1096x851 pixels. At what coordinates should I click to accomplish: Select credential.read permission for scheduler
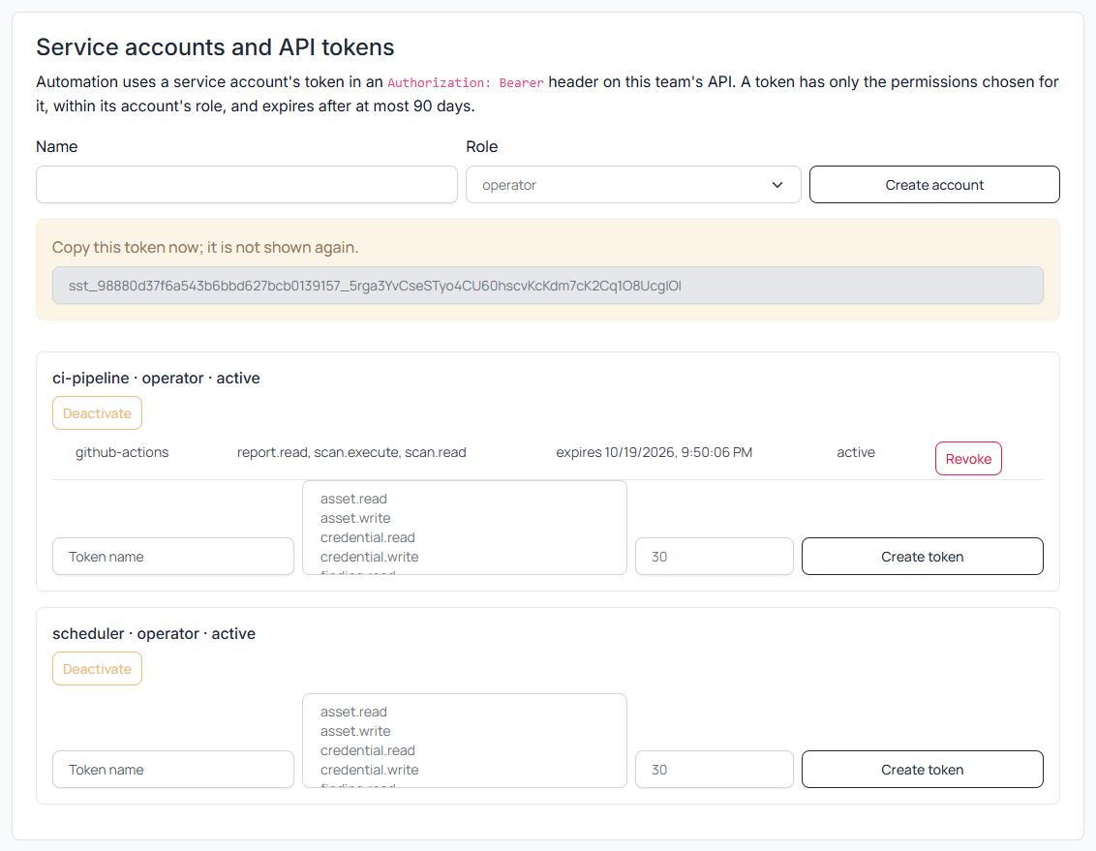[368, 750]
